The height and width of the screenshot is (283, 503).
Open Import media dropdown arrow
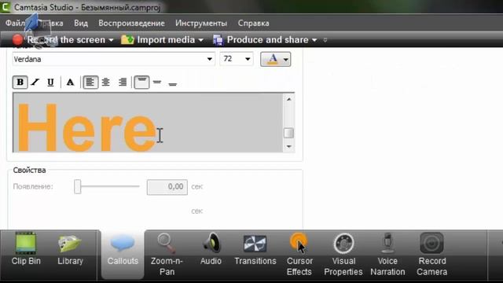pyautogui.click(x=201, y=40)
